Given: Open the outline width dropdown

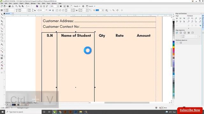Looking at the screenshot, I should (x=103, y=10).
